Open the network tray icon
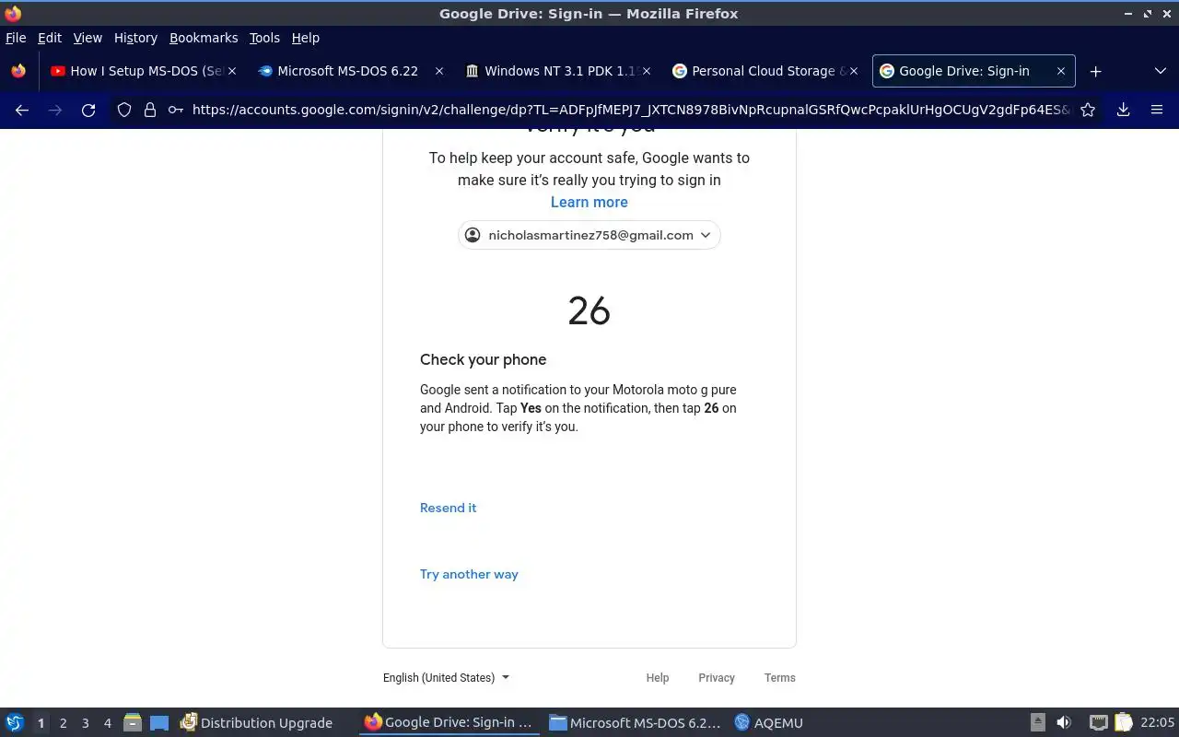The image size is (1179, 737). click(x=1098, y=723)
